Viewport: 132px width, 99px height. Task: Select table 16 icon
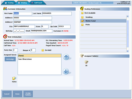click(x=86, y=62)
